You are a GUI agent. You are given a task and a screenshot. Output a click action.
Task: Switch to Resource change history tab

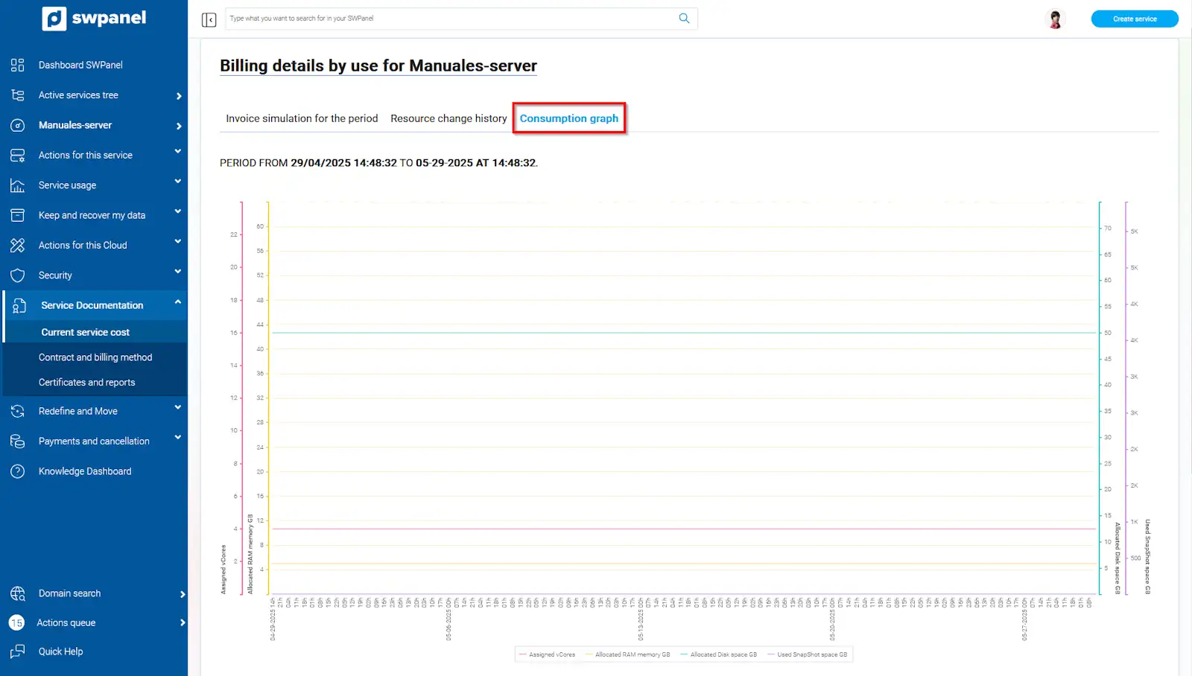point(448,118)
